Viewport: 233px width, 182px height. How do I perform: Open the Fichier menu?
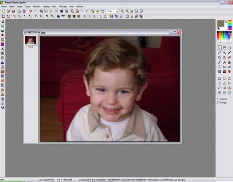(4, 7)
